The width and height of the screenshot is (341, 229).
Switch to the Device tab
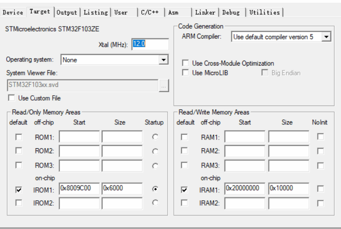[x=13, y=13]
